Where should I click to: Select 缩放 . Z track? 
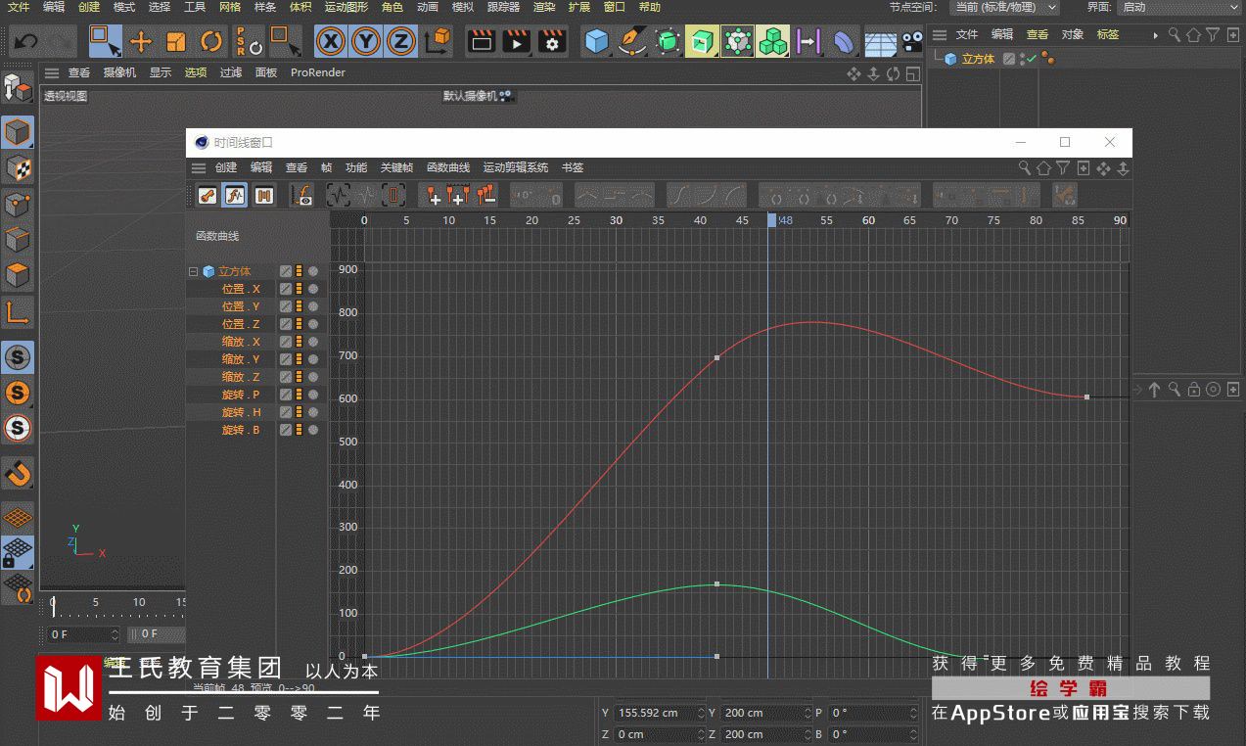(x=241, y=377)
